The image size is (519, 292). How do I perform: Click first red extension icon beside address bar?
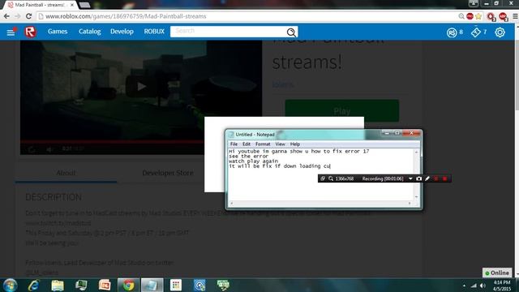tap(491, 16)
